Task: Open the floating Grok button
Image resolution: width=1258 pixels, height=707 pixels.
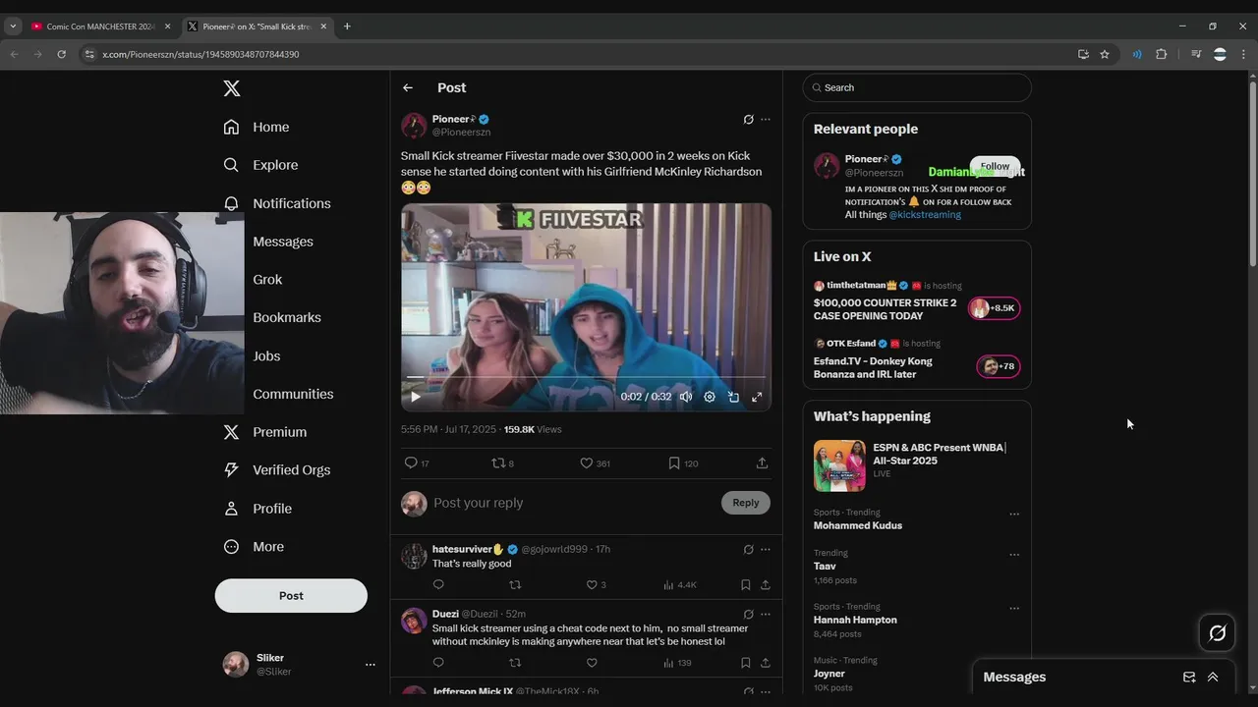Action: coord(1217,633)
